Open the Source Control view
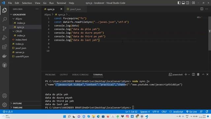This screenshot has width=211, height=119. point(4,28)
